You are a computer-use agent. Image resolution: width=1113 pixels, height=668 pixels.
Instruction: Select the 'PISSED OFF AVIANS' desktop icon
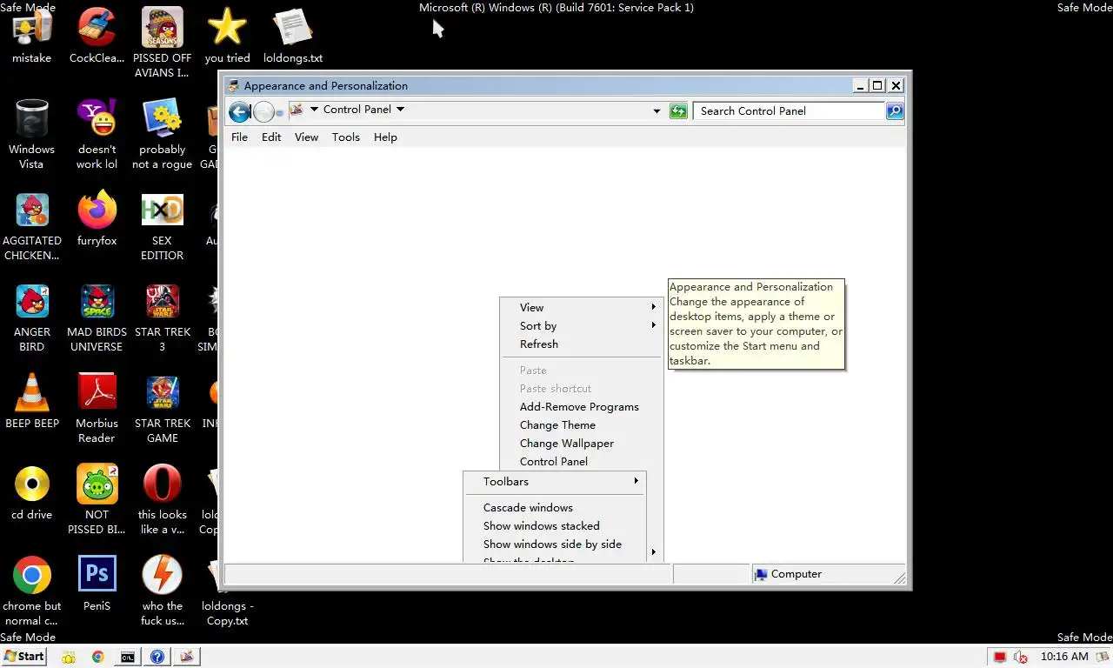coord(162,43)
